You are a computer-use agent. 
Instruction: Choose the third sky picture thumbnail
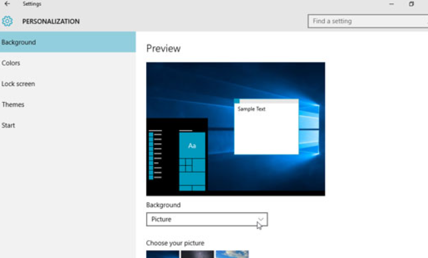coord(233,254)
